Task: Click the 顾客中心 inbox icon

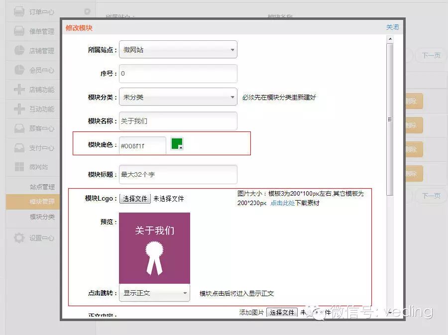Action: [19, 128]
